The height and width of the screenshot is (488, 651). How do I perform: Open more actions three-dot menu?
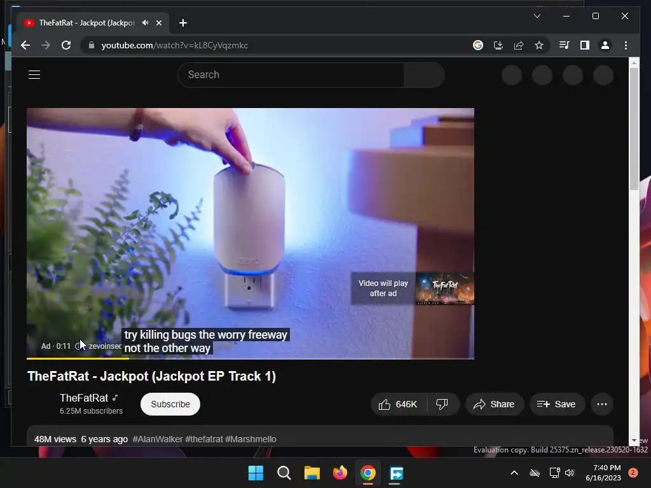coord(601,404)
